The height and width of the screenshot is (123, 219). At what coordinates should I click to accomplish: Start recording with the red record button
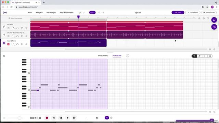47,118
